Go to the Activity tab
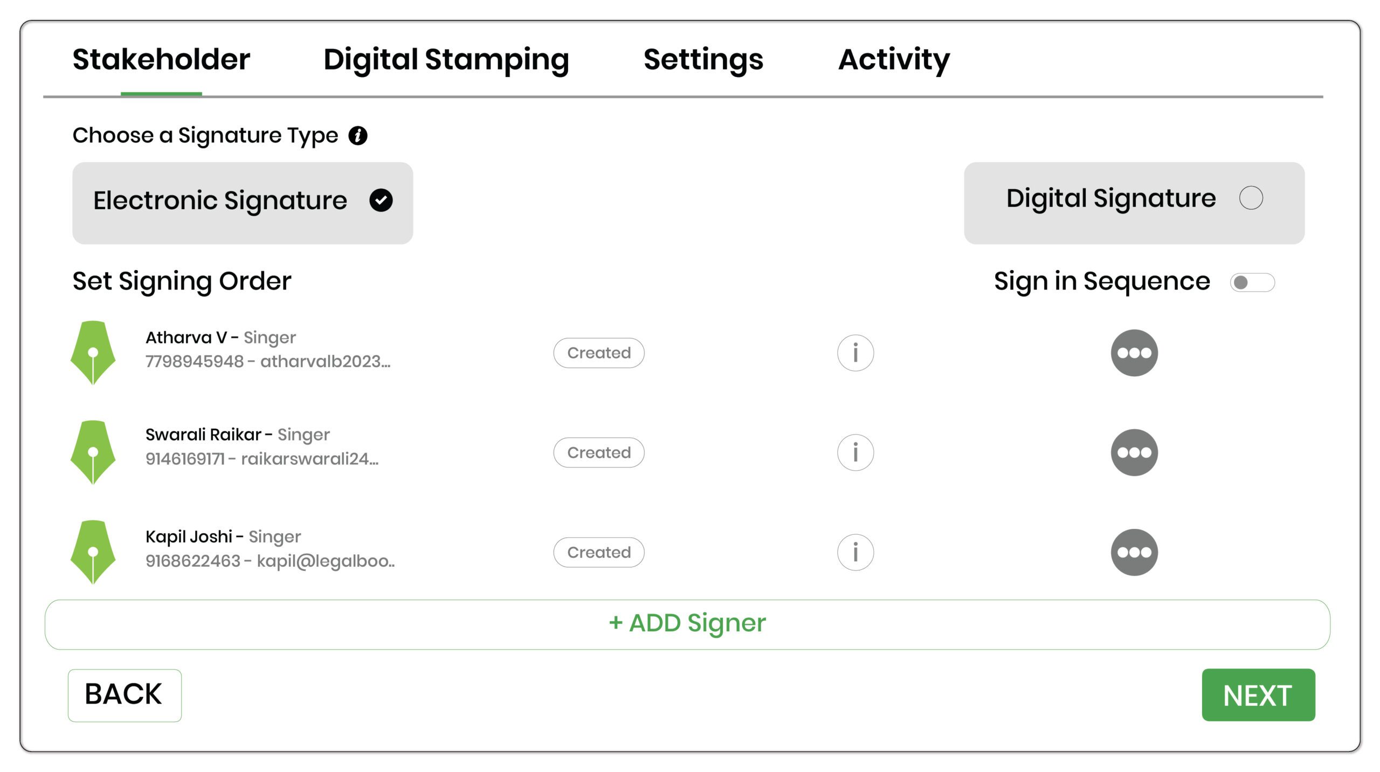Screen dimensions: 1380x772 894,59
